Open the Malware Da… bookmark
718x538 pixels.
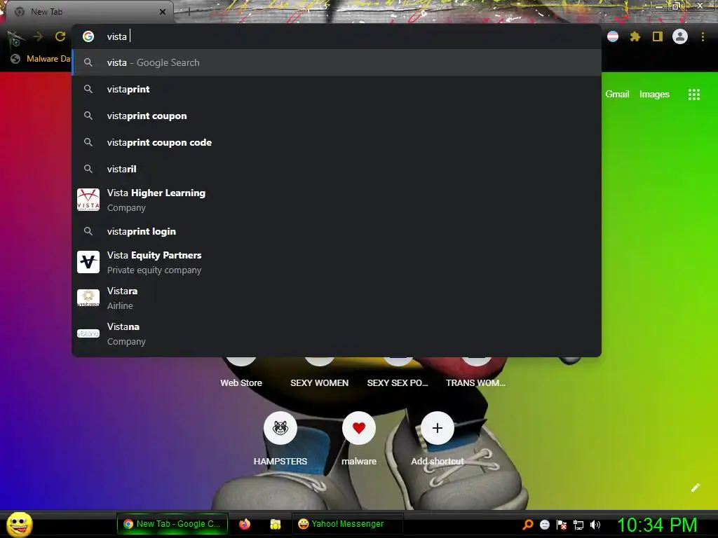pos(41,59)
